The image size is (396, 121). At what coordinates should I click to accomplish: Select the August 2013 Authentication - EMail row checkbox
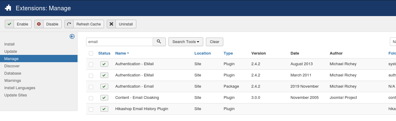[x=91, y=64]
